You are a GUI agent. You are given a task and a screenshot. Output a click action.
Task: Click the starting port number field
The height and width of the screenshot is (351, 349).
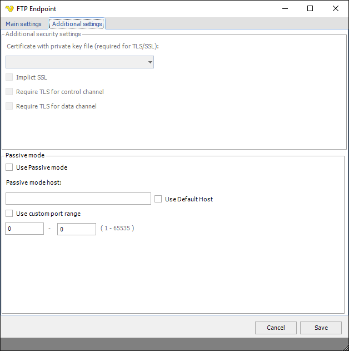(24, 229)
